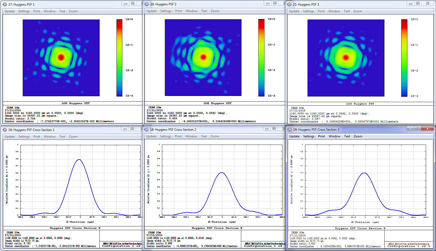Click the Huygens PSF 2 title bar icon
The height and width of the screenshot is (251, 436).
147,4
